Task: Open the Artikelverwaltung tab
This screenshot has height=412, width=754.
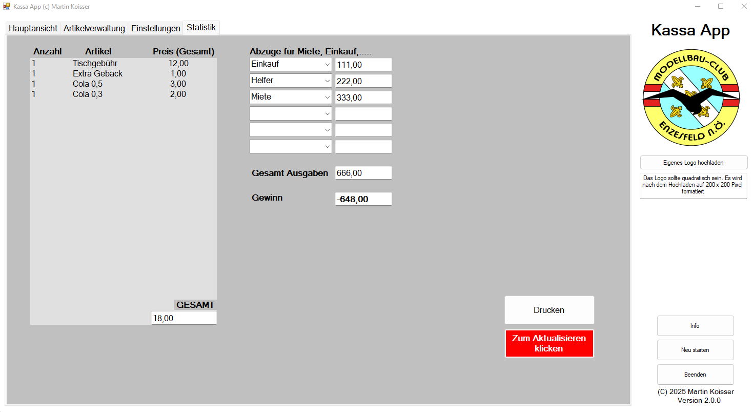Action: pyautogui.click(x=94, y=28)
